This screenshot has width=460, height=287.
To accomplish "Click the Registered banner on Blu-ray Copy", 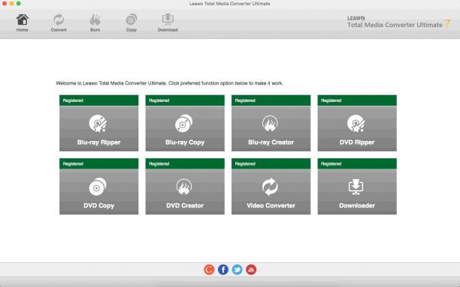I will click(185, 100).
